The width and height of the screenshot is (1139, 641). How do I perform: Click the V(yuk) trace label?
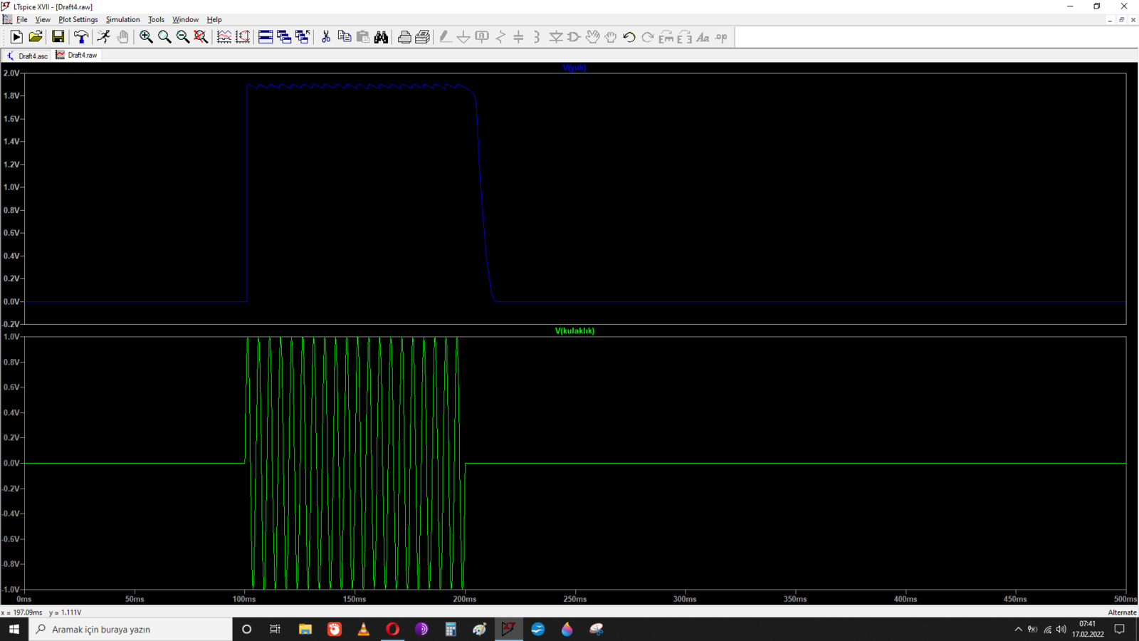(574, 68)
